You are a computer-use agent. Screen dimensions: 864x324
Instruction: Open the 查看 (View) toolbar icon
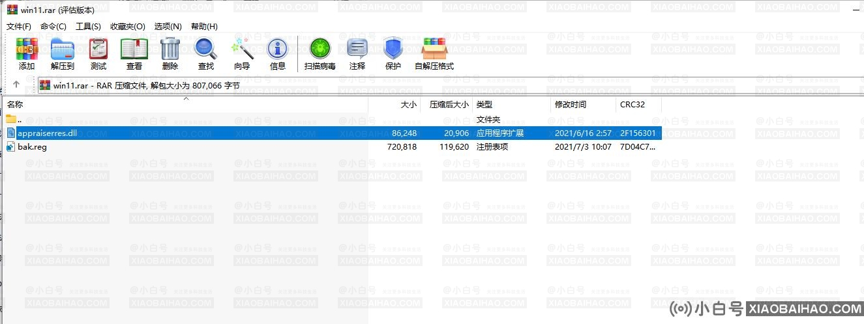pyautogui.click(x=134, y=49)
